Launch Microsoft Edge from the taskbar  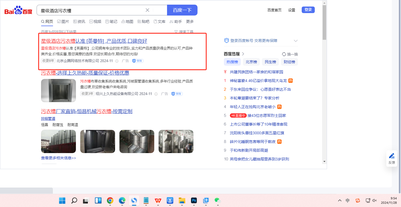pyautogui.click(x=122, y=200)
